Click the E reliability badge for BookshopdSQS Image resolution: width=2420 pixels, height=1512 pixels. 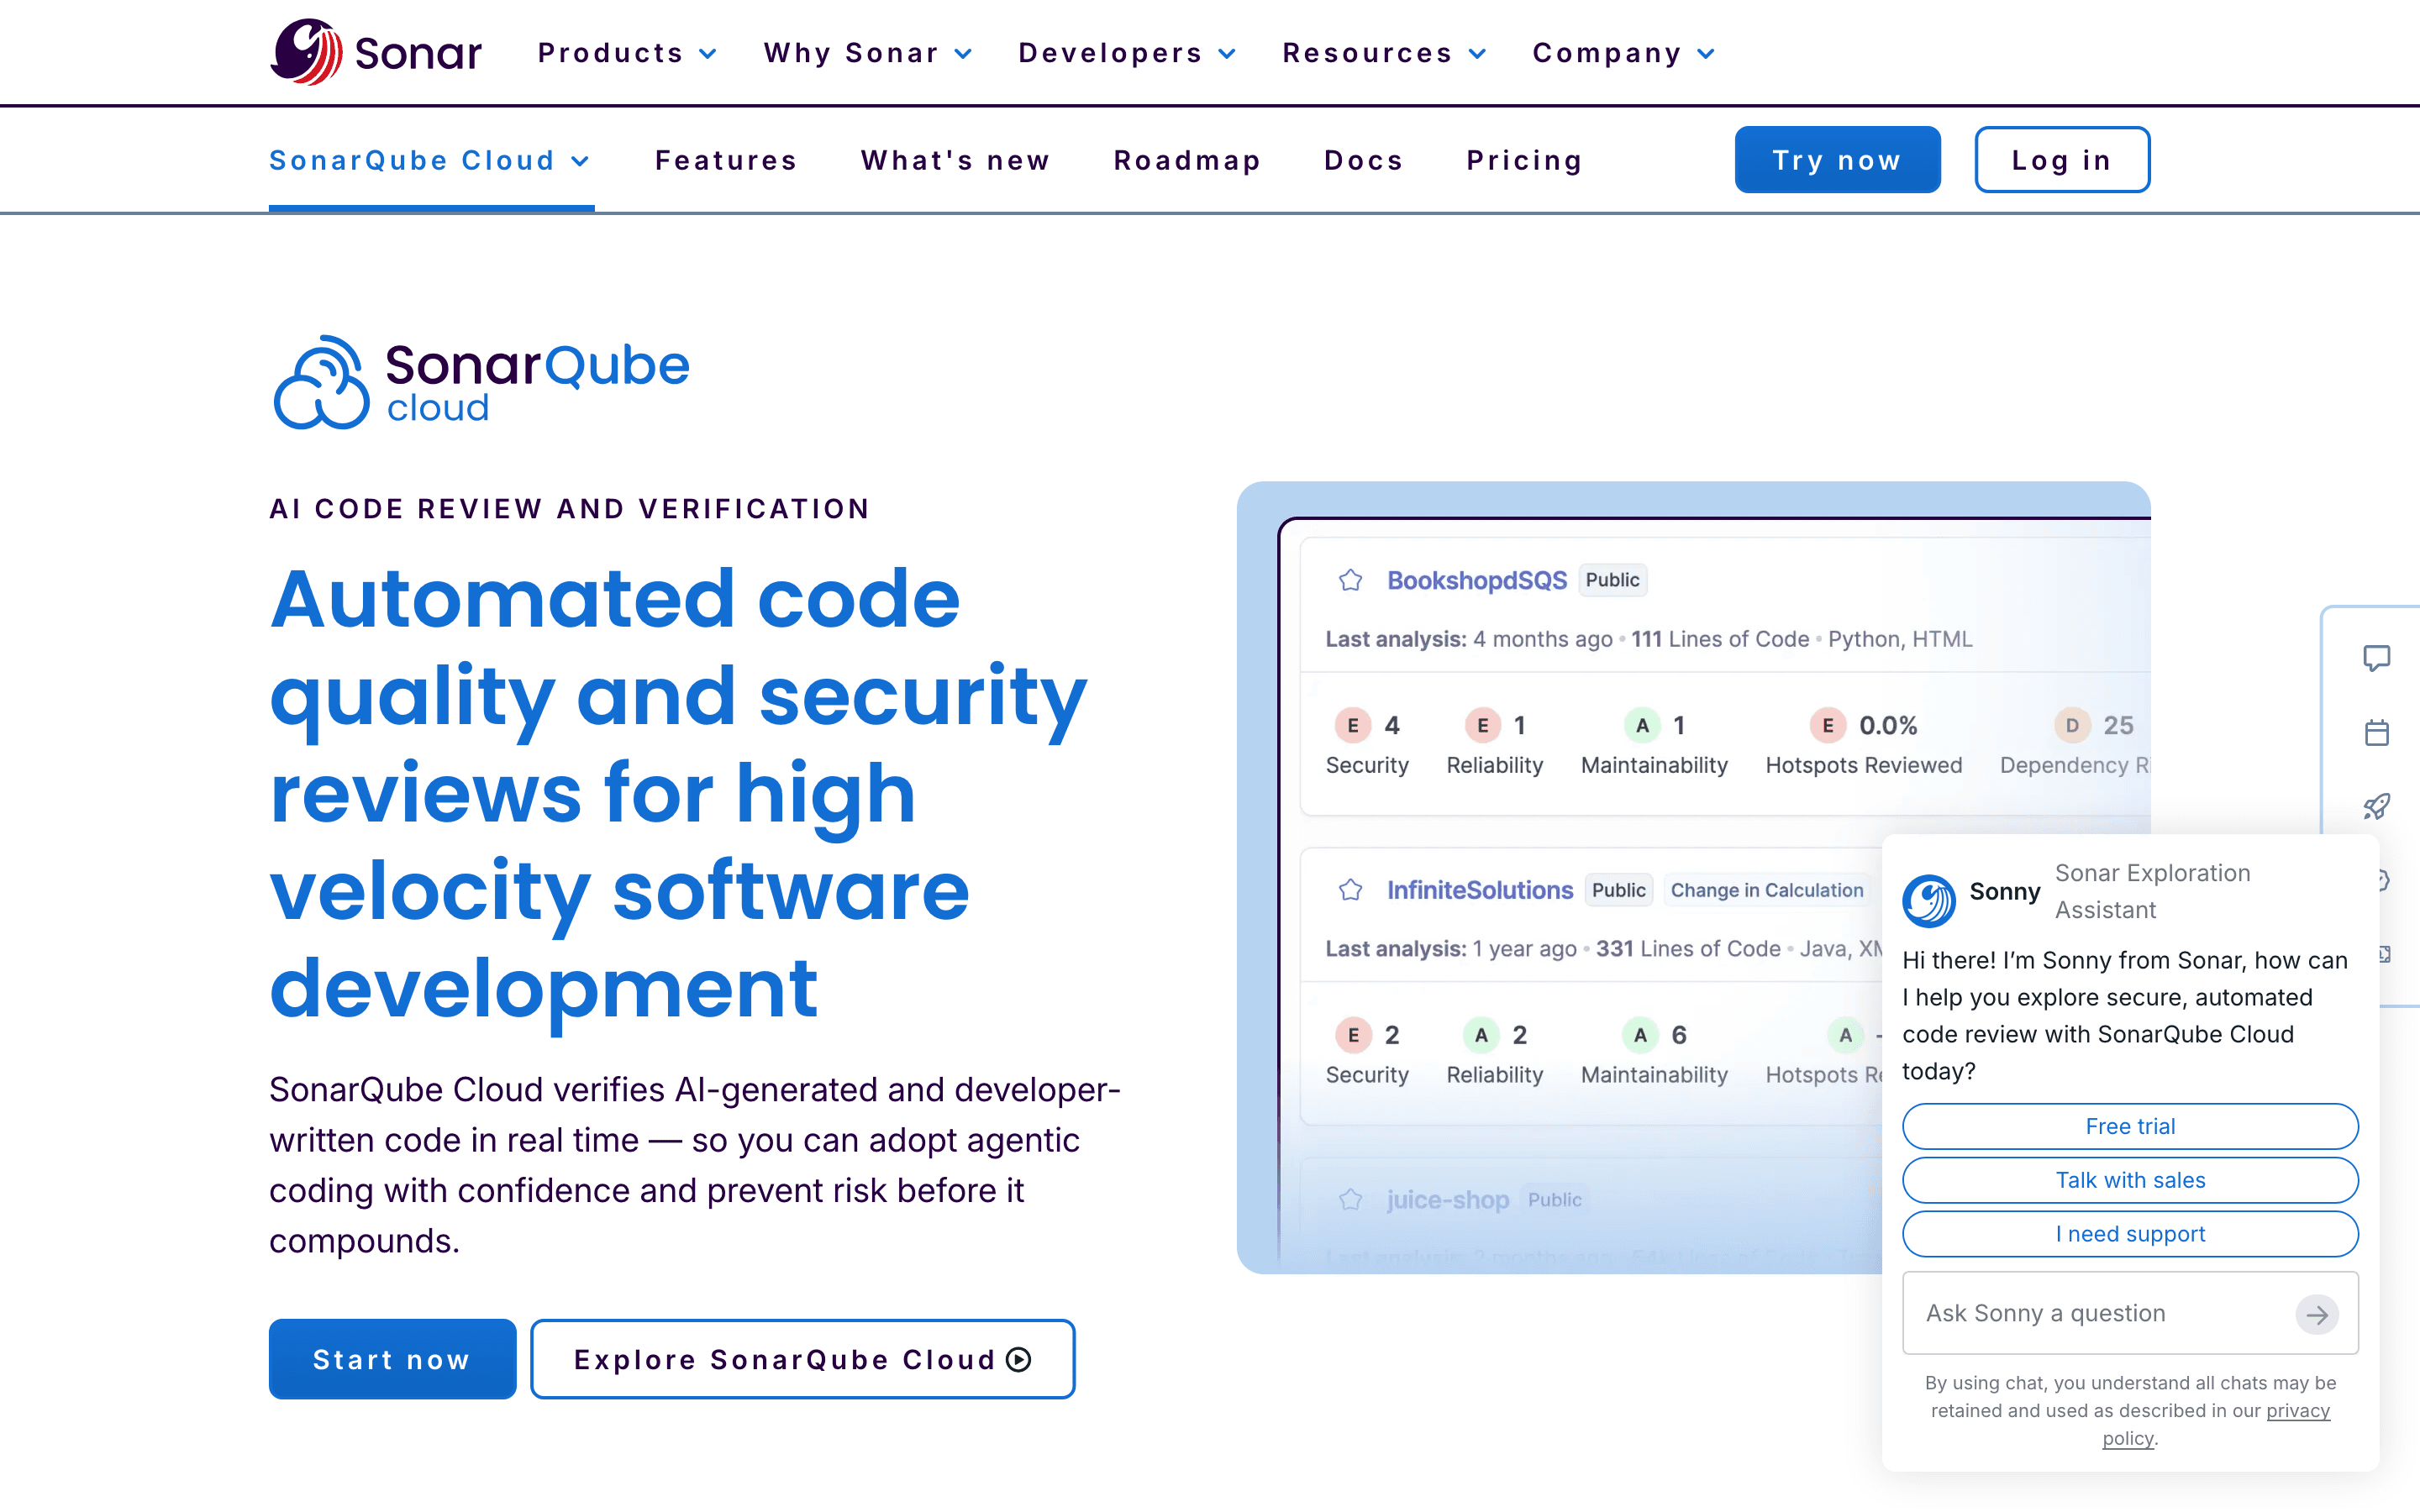pyautogui.click(x=1482, y=725)
